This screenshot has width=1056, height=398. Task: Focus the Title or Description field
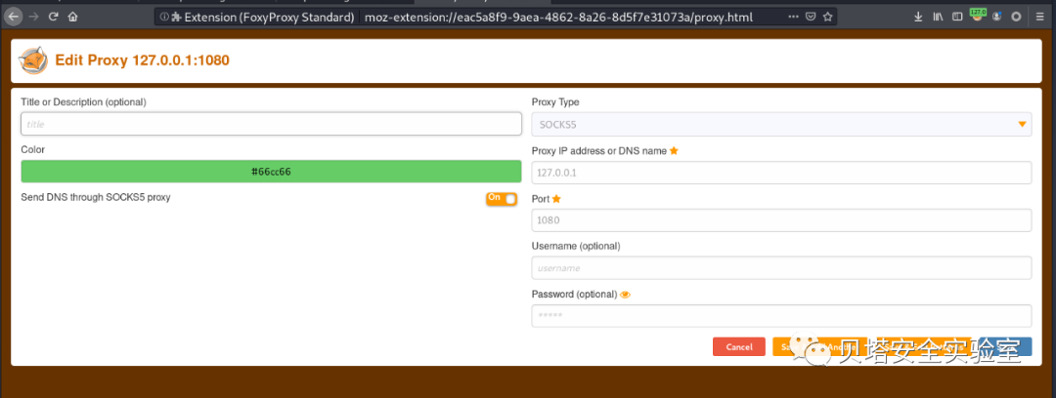coord(272,124)
